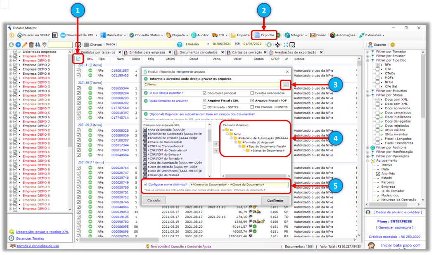Click the trash delete icon
Screen dimensions: 436x255
pyautogui.click(x=31, y=45)
